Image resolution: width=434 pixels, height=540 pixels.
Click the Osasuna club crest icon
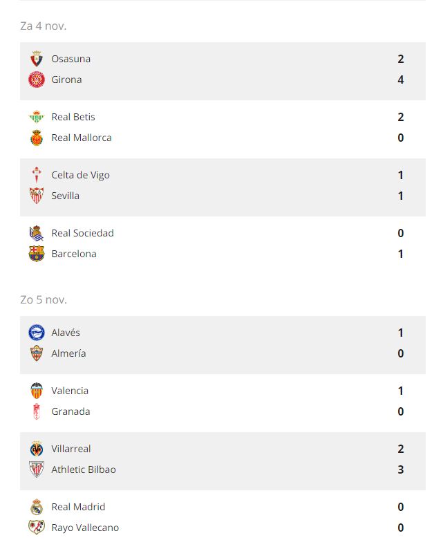(x=37, y=59)
